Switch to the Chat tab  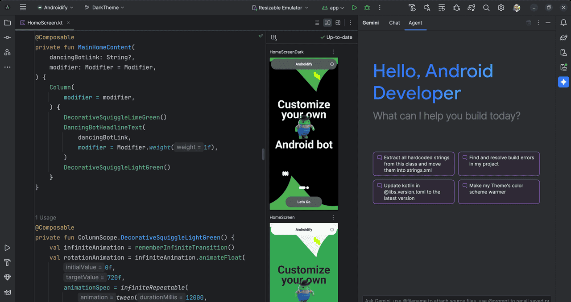394,23
